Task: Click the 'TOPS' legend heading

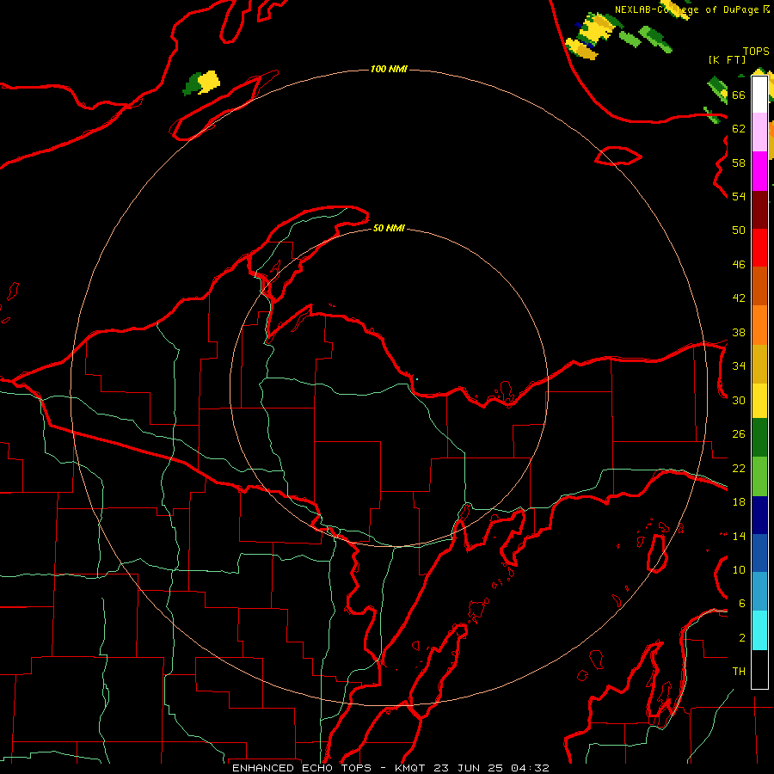Action: point(756,52)
